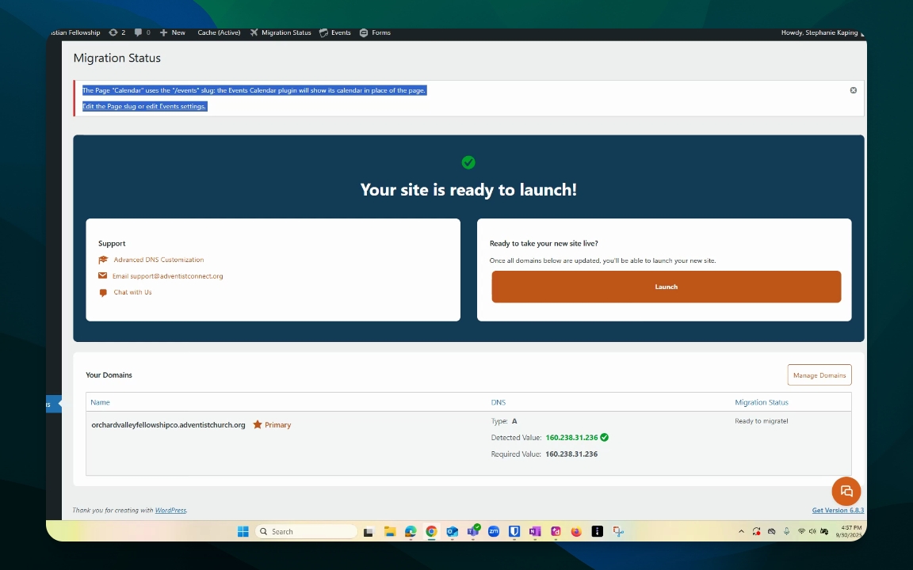This screenshot has width=913, height=570.
Task: Click the New content plus item
Action: [172, 32]
